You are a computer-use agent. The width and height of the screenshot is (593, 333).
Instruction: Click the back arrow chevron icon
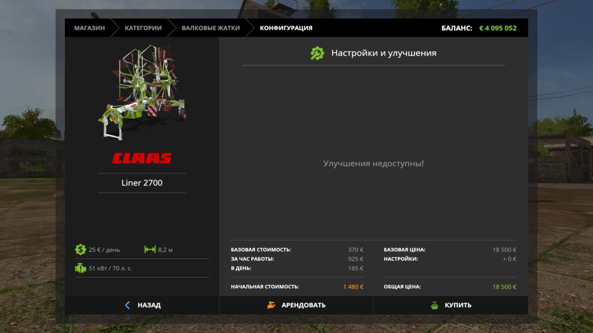[127, 305]
